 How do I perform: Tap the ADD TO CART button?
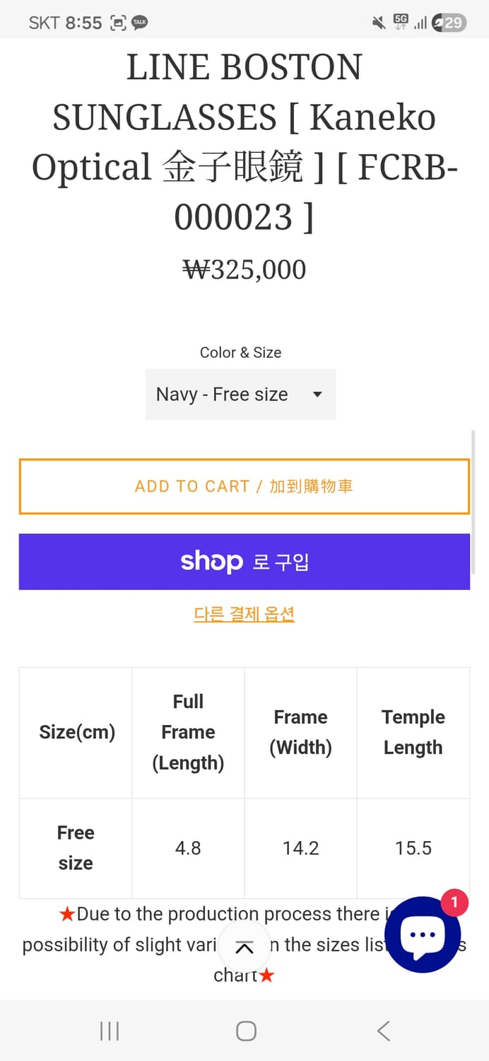245,486
